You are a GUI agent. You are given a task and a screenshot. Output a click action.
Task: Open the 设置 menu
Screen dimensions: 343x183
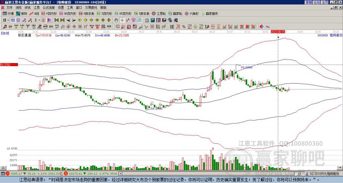[x=61, y=8]
